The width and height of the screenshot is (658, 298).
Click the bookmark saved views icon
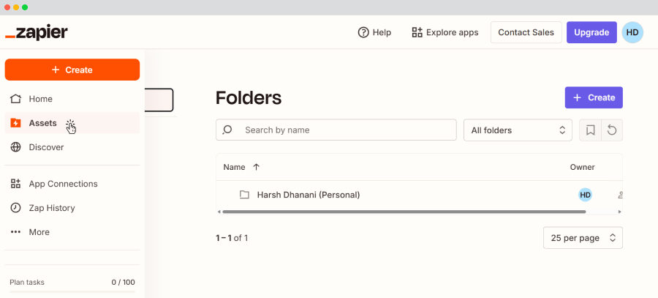[x=590, y=130]
